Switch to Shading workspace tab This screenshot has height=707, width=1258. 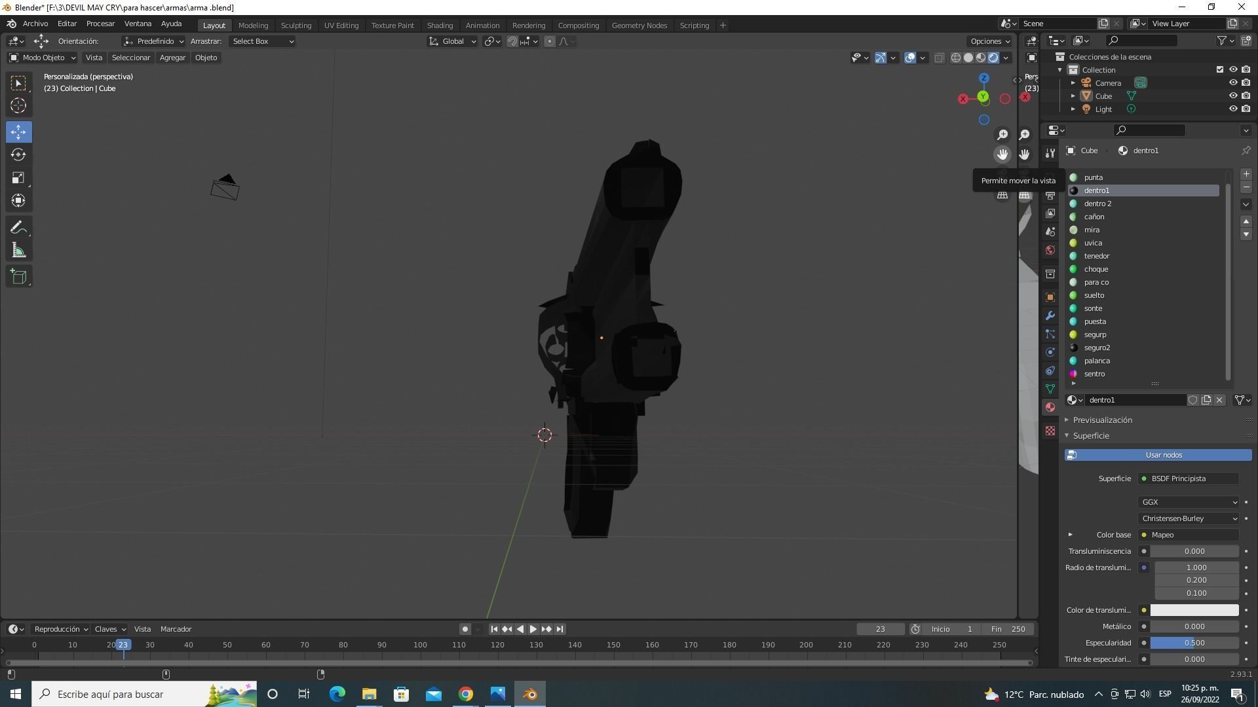click(440, 26)
